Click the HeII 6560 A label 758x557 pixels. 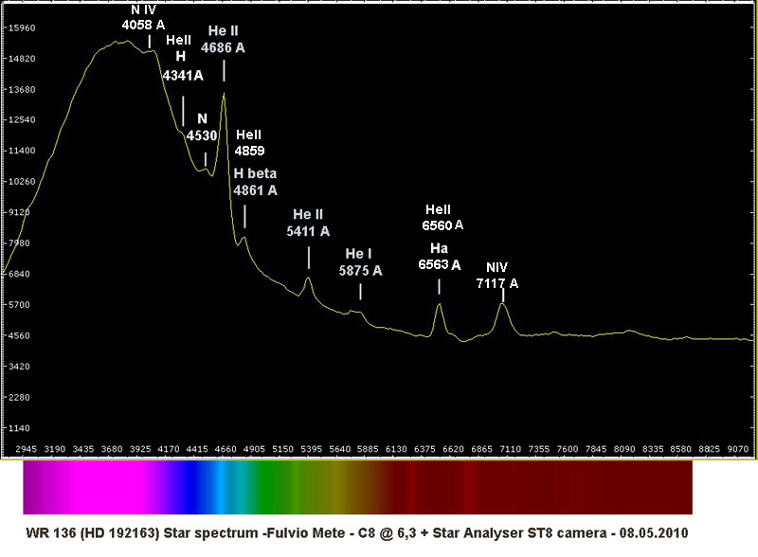point(442,217)
